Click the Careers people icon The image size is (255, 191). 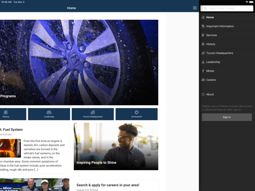coord(203,80)
